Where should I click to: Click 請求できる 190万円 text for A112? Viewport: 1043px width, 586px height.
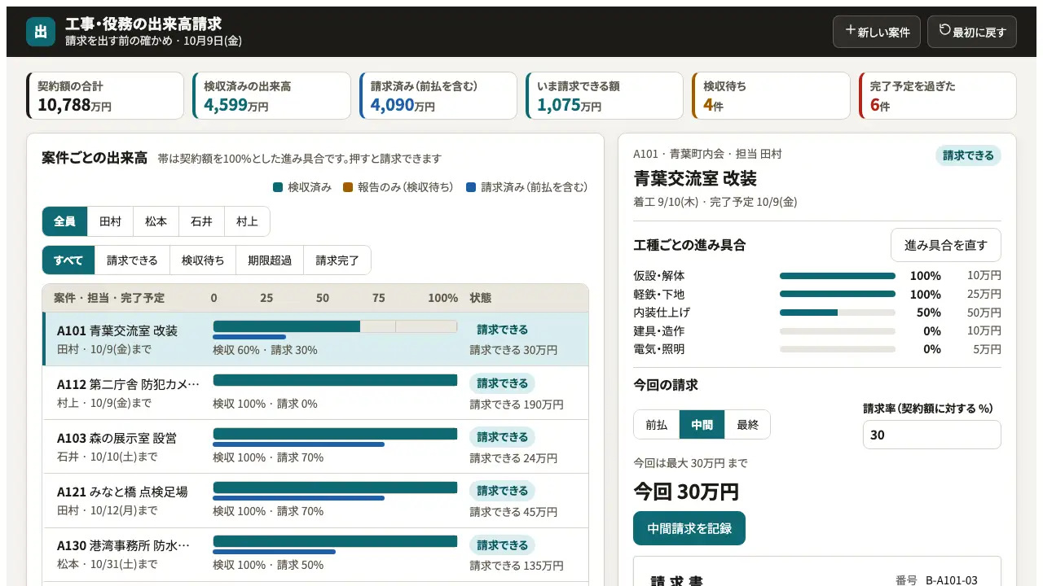coord(517,404)
